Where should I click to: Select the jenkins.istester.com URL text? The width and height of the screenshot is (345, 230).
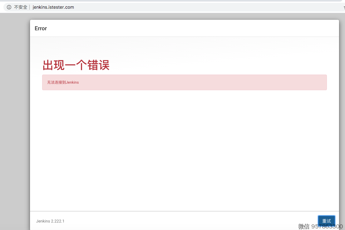(53, 7)
